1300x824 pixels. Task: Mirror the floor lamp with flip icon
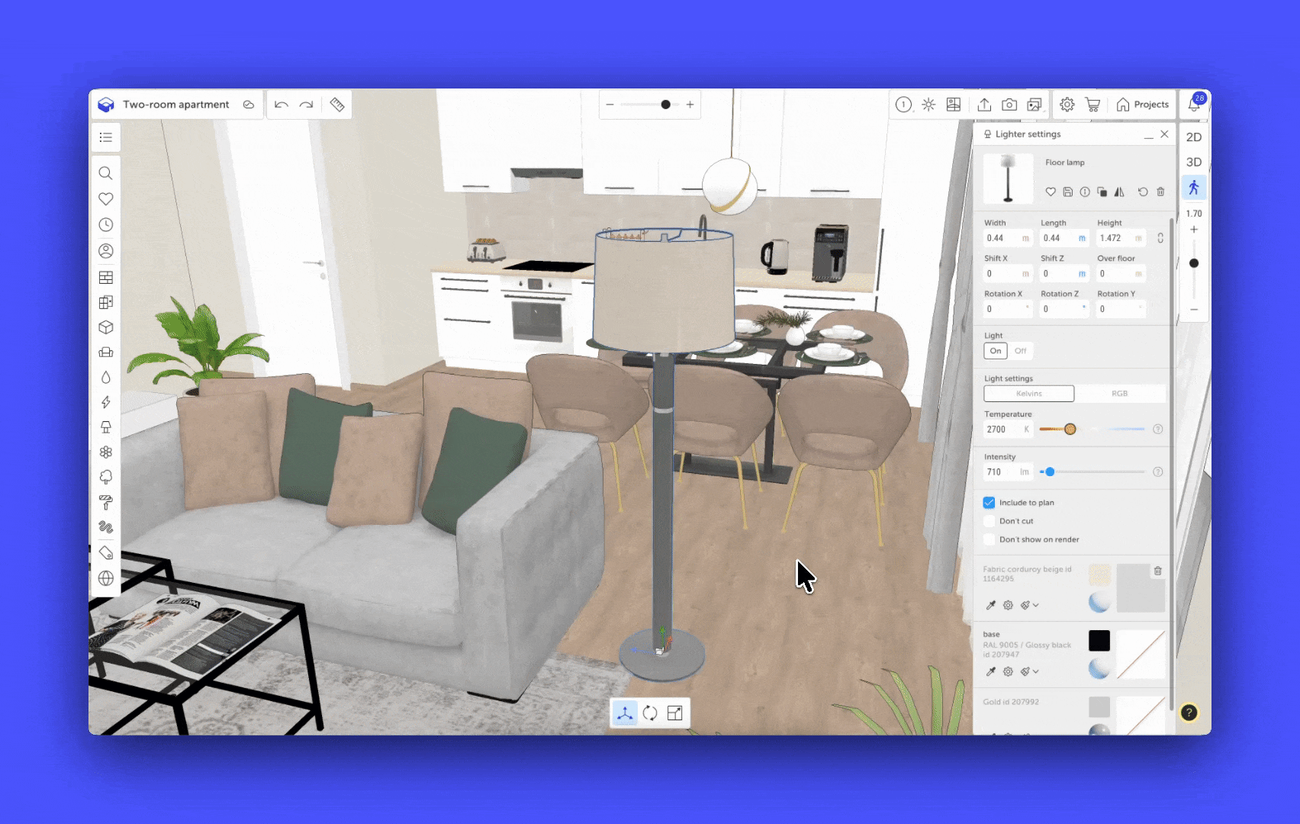point(1119,192)
